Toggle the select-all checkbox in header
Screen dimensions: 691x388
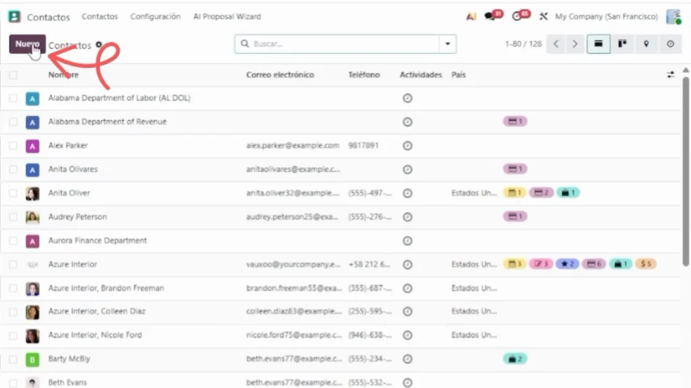[13, 75]
